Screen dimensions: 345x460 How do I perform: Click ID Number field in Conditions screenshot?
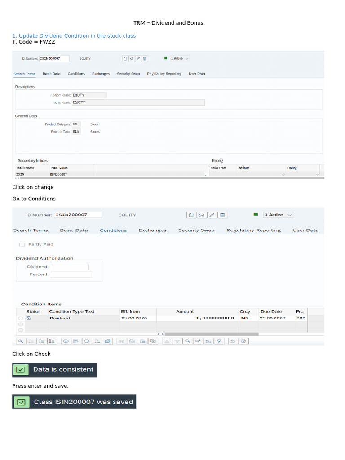[x=78, y=215]
